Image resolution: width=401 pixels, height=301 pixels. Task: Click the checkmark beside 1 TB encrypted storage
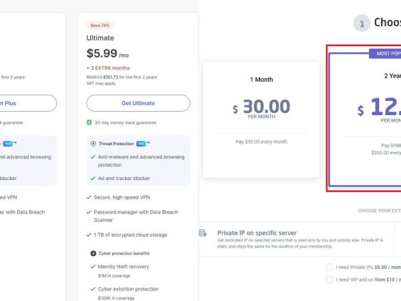(x=89, y=235)
